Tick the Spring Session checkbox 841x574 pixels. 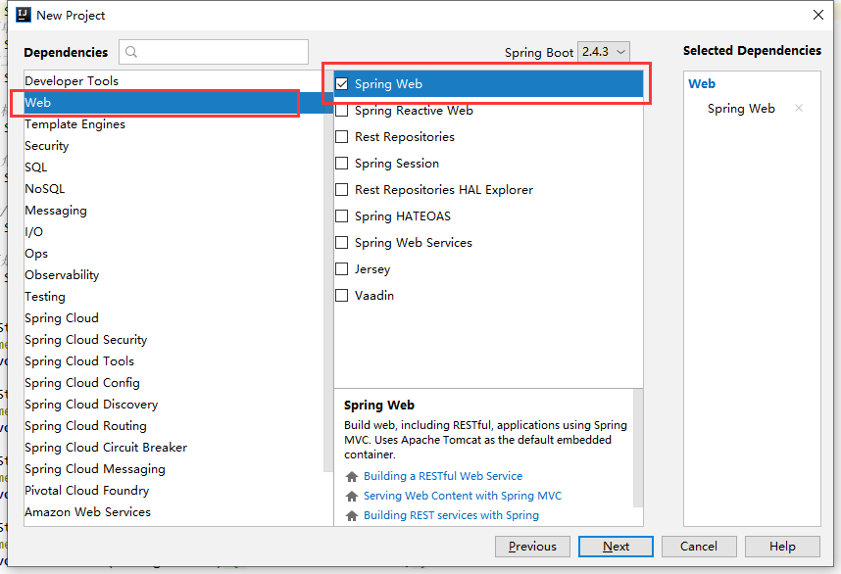point(342,163)
